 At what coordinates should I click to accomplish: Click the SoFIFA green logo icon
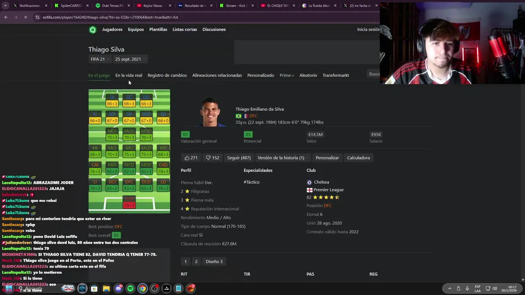(93, 29)
